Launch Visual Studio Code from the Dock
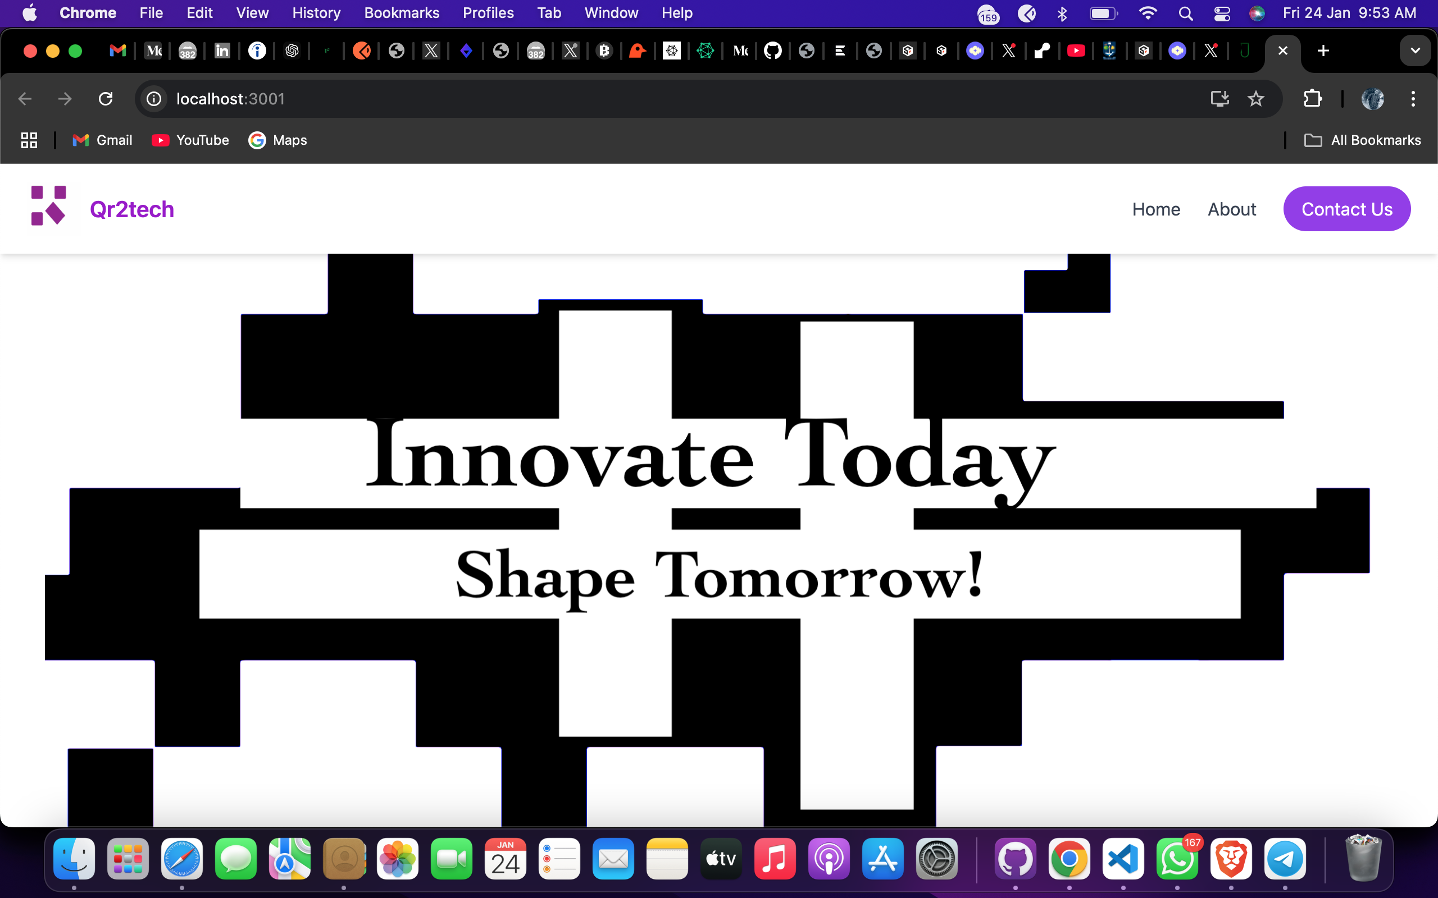1438x898 pixels. tap(1122, 859)
